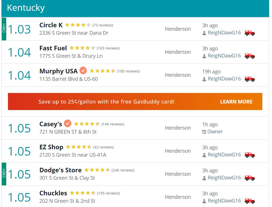Click the user icon in Circle K row
This screenshot has width=272, height=207.
(204, 33)
